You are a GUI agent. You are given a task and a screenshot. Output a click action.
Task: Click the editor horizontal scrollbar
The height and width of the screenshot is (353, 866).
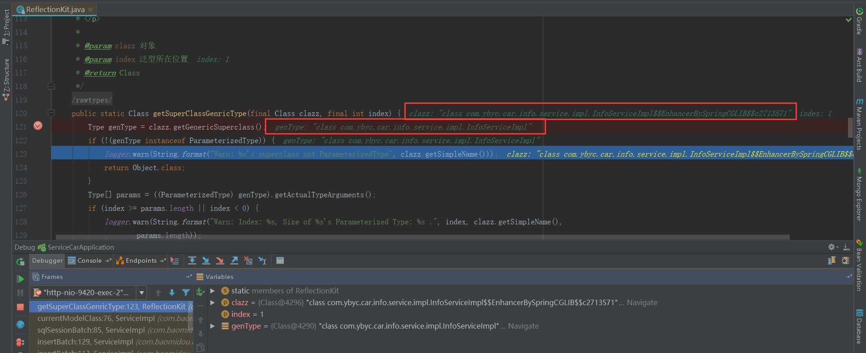(x=422, y=237)
